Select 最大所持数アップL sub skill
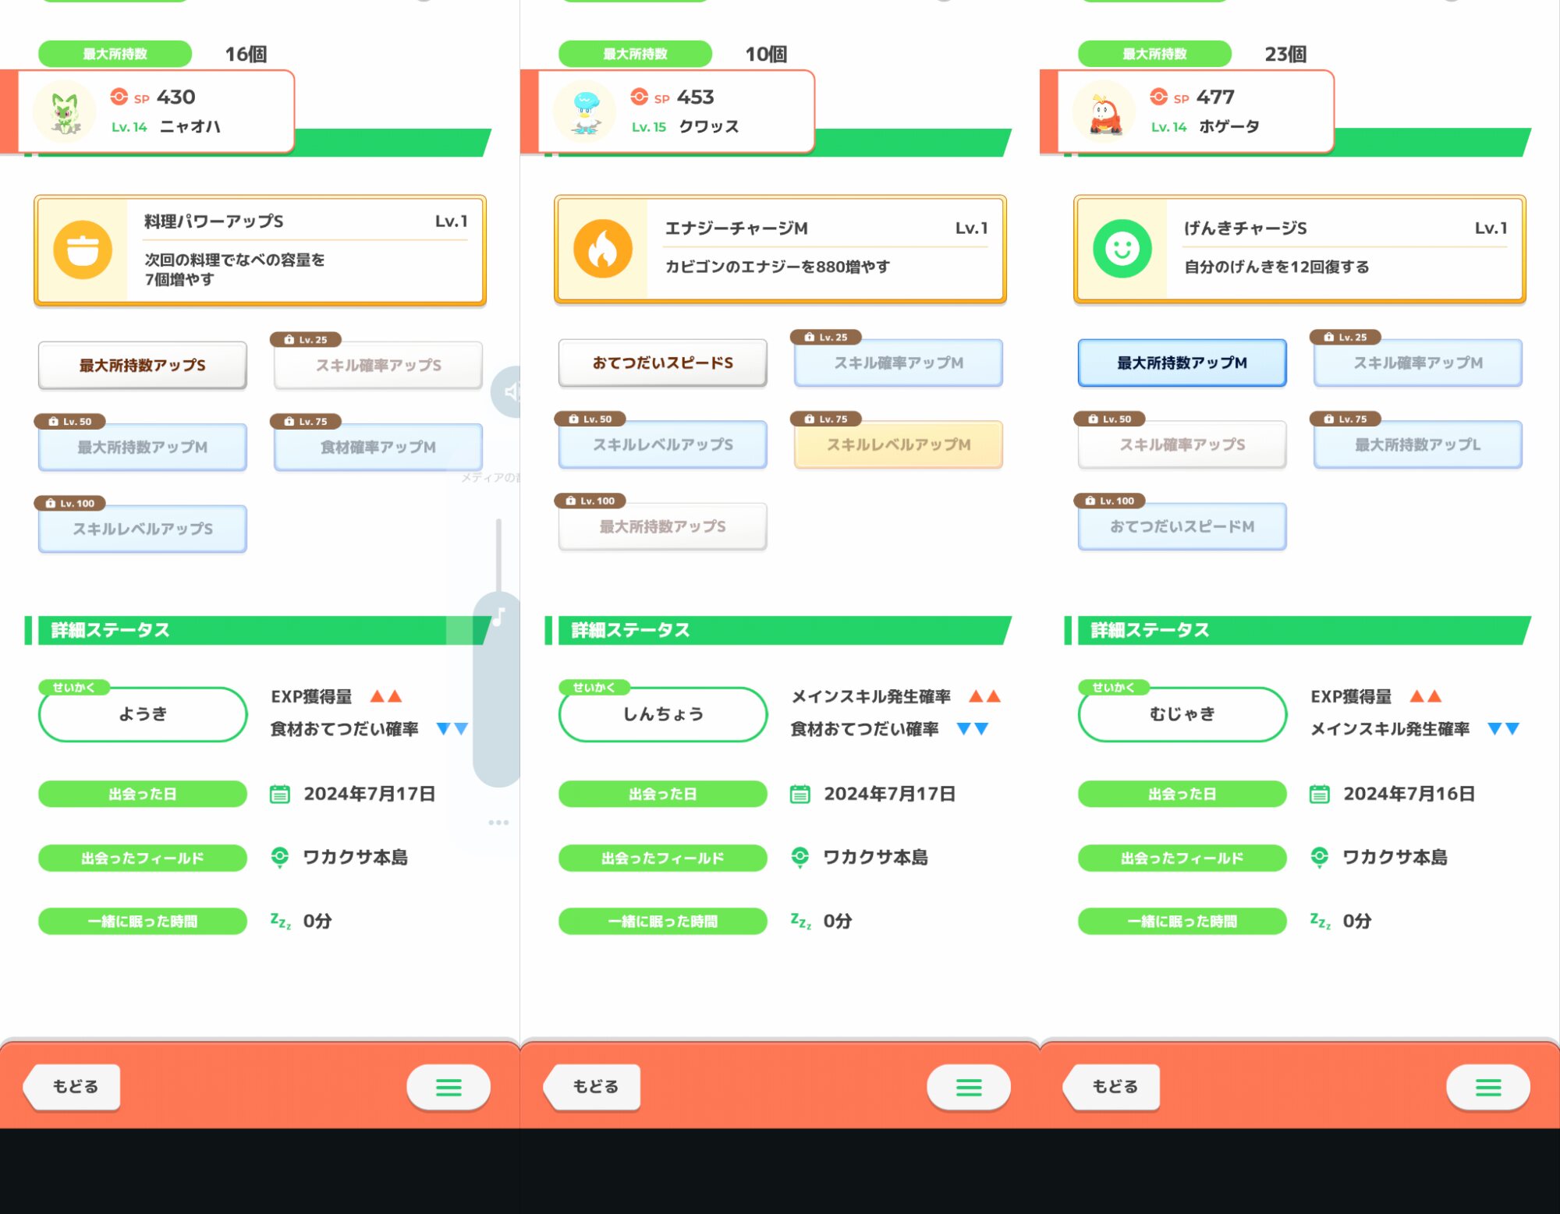 [x=1418, y=444]
